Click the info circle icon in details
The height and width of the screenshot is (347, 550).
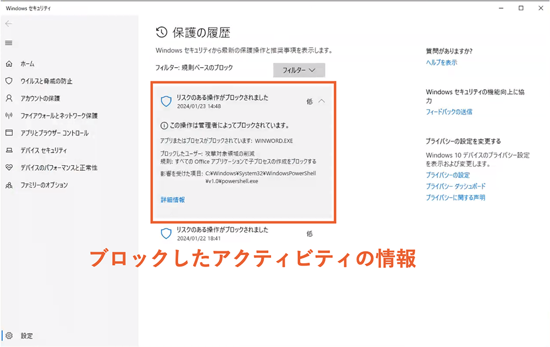tap(164, 126)
